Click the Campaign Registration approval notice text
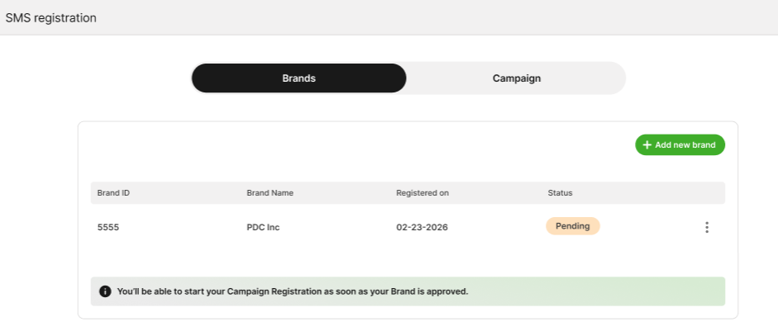 [293, 291]
